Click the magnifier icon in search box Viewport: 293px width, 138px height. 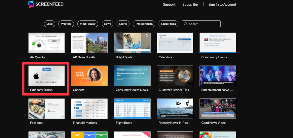coord(186,24)
